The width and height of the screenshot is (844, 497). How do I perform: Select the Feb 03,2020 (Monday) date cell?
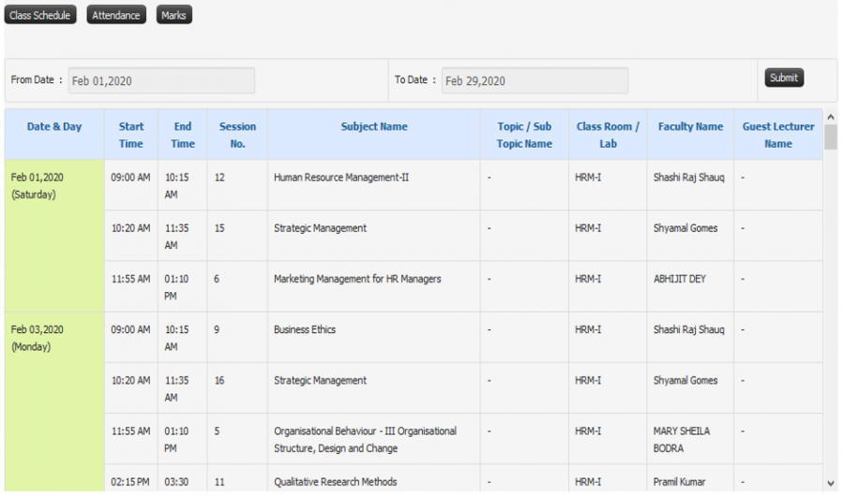click(x=54, y=402)
